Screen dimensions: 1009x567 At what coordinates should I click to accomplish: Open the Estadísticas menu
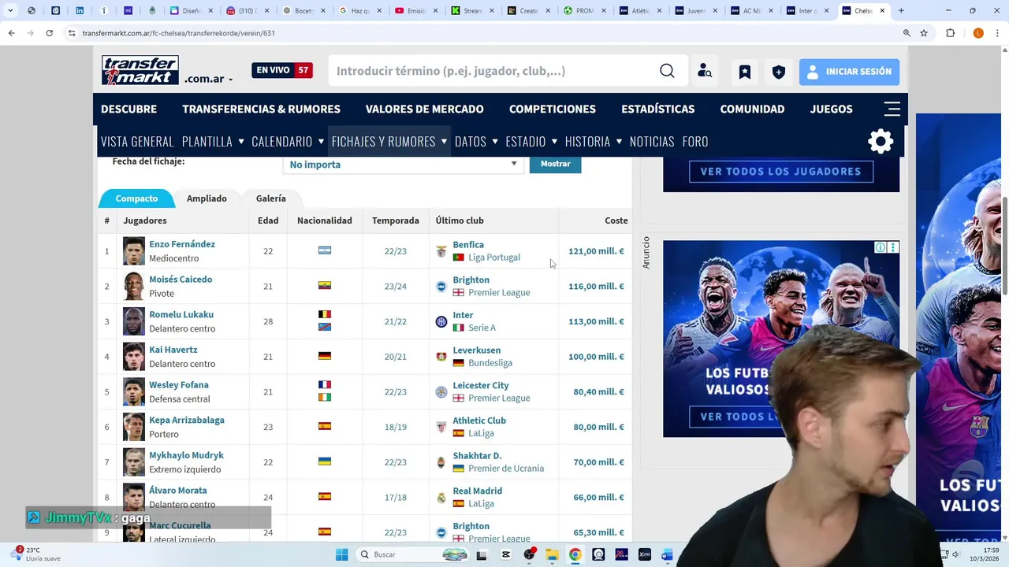[657, 109]
